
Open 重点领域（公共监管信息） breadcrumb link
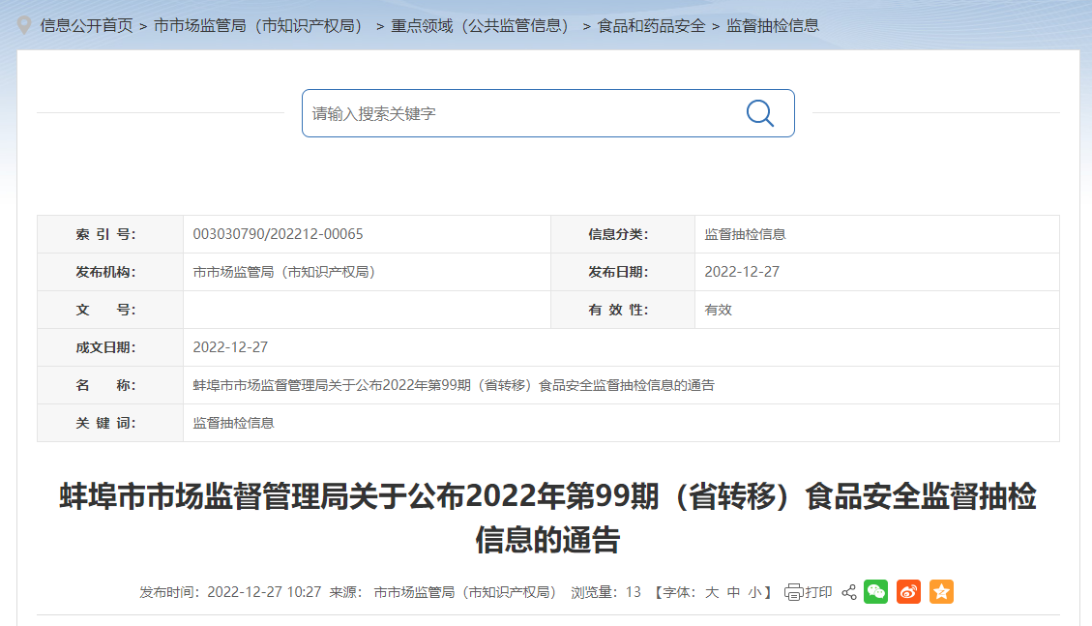pyautogui.click(x=483, y=26)
